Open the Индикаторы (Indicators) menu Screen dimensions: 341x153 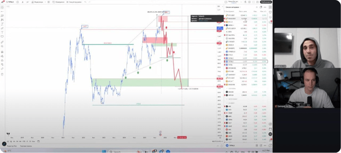[x=37, y=2]
